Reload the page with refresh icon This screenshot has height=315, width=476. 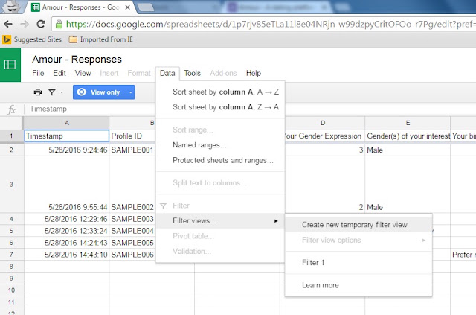(41, 24)
